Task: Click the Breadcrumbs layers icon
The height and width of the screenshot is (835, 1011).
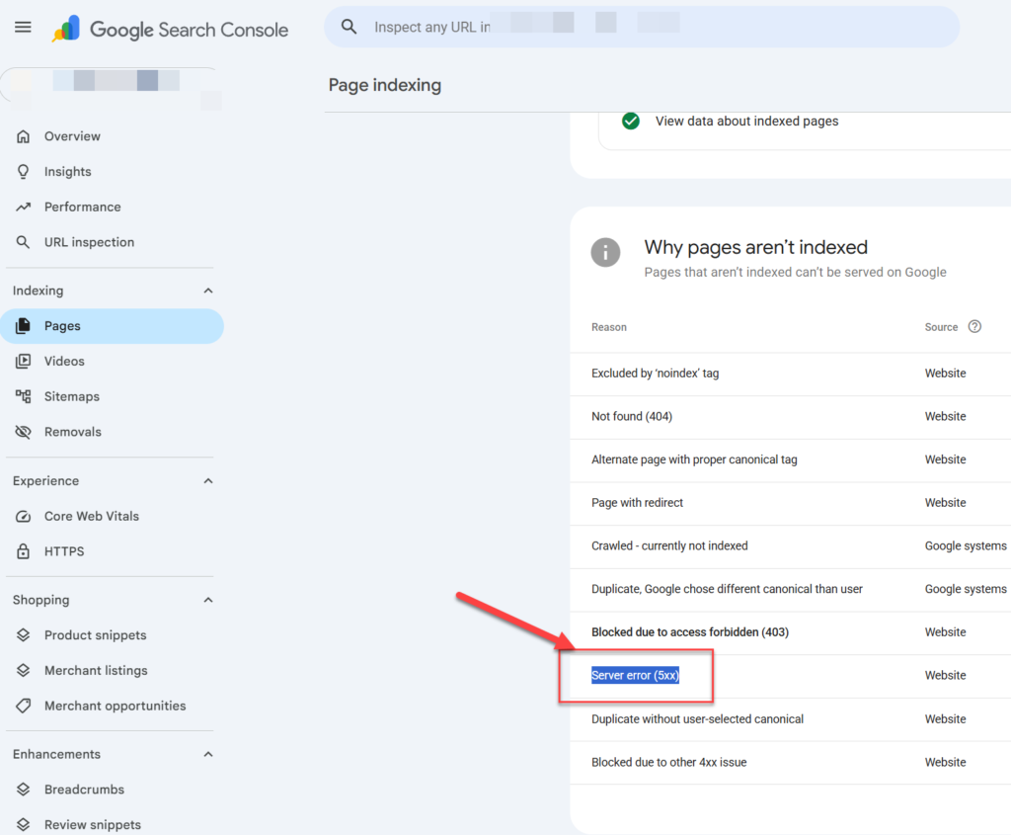Action: click(24, 790)
